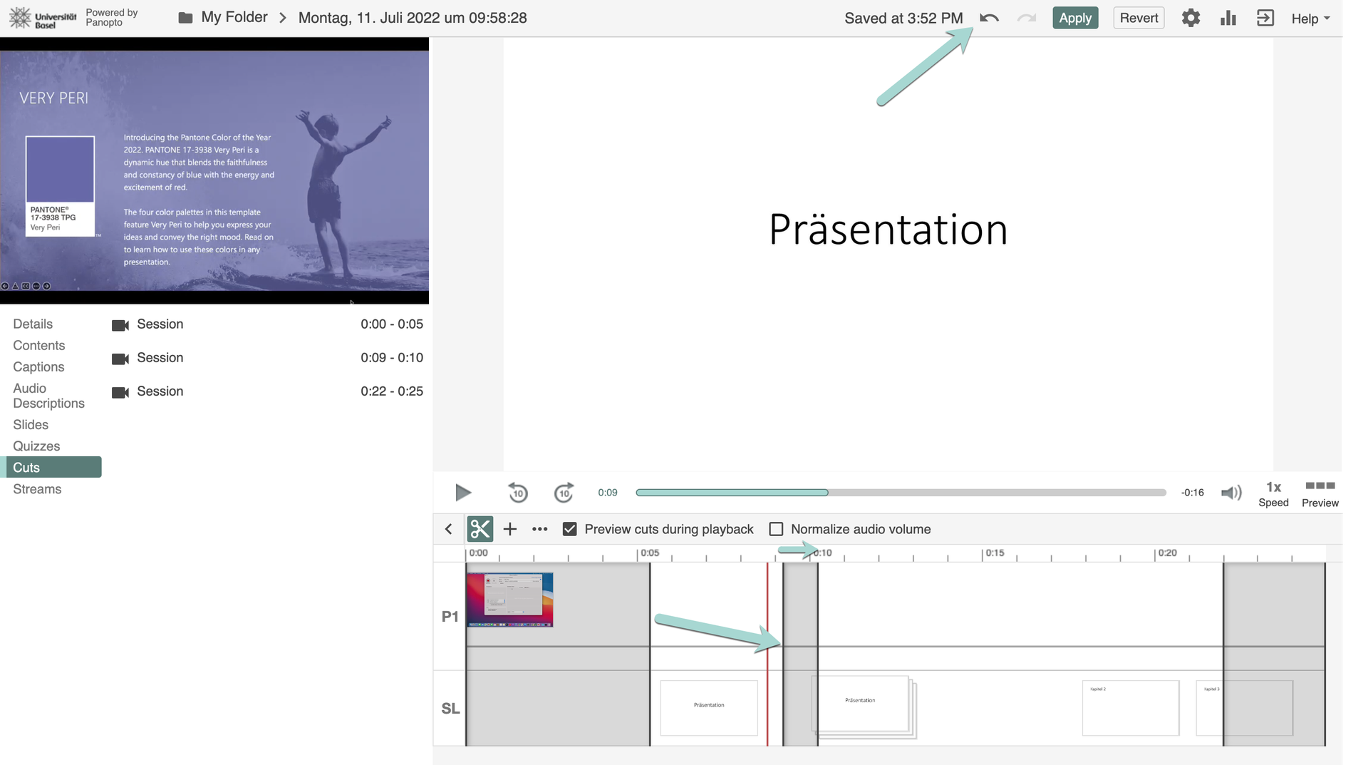Open the statistics bar chart icon
The image size is (1368, 765).
[x=1228, y=19]
